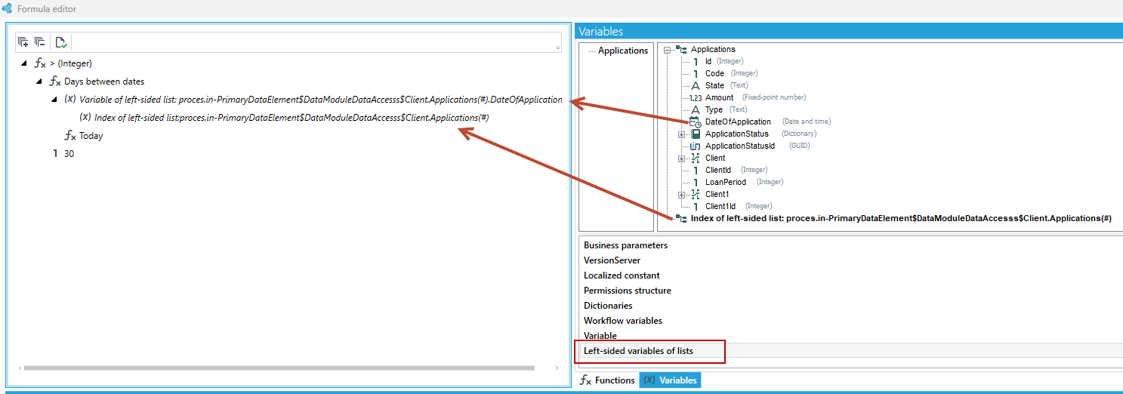Viewport: 1123px width, 394px height.
Task: Collapse the Applications tree root node
Action: coord(667,50)
